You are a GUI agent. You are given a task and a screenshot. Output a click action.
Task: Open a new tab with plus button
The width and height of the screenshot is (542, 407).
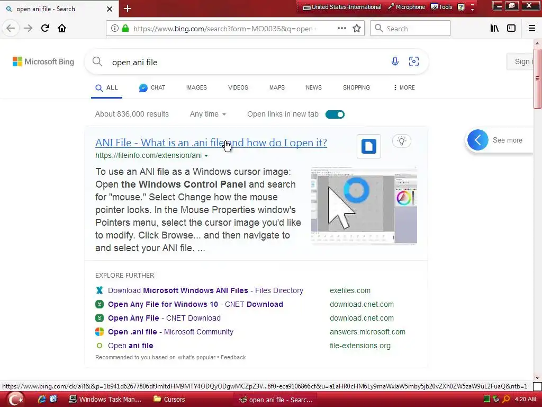127,8
